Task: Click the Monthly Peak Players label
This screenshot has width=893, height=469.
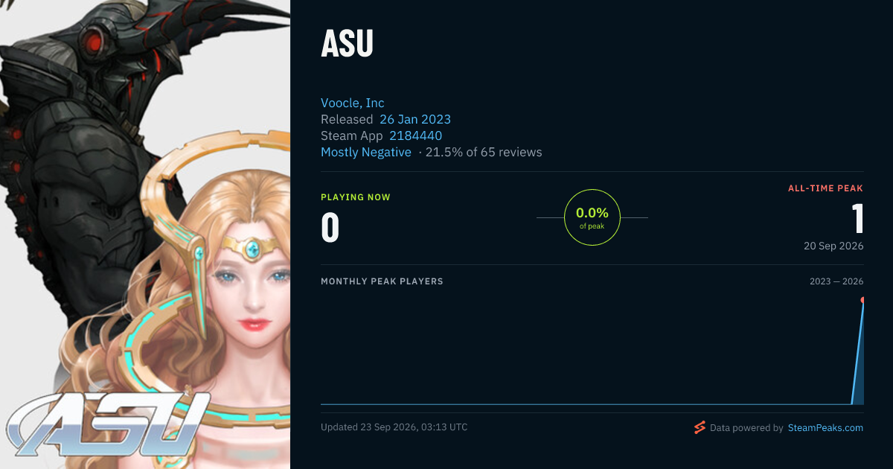Action: (382, 281)
